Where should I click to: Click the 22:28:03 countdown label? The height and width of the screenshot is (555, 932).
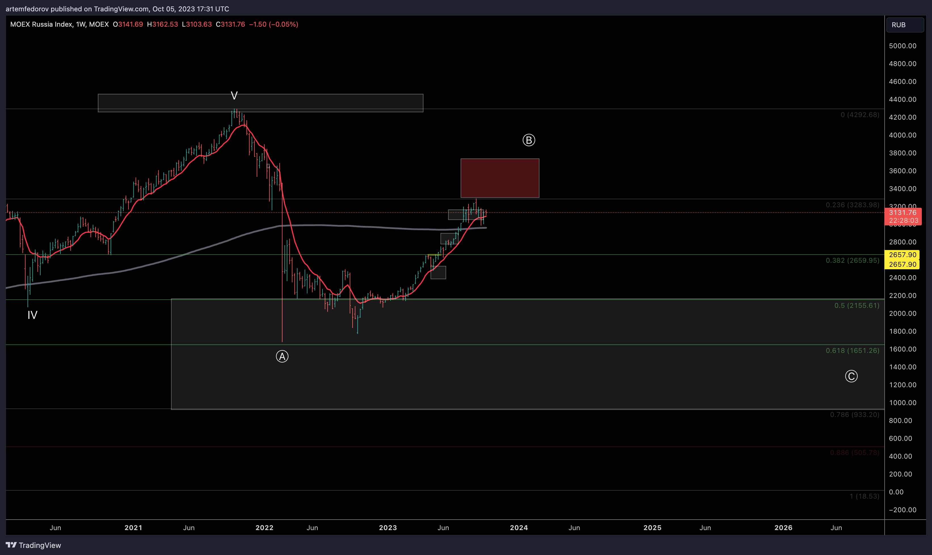point(903,221)
